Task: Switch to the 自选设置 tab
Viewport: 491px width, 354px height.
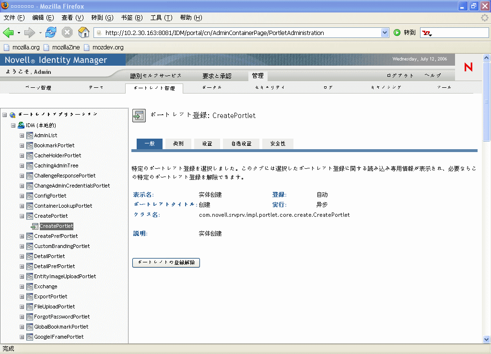Action: pyautogui.click(x=241, y=143)
